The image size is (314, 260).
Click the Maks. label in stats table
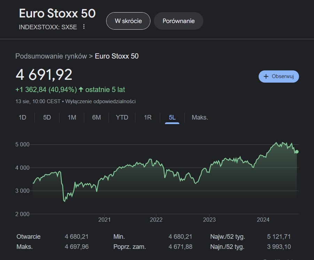pos(24,247)
